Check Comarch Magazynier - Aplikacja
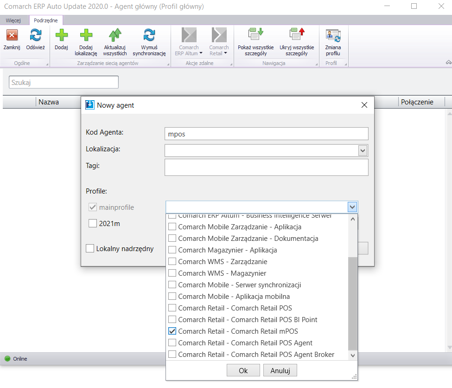The image size is (452, 388). point(172,250)
